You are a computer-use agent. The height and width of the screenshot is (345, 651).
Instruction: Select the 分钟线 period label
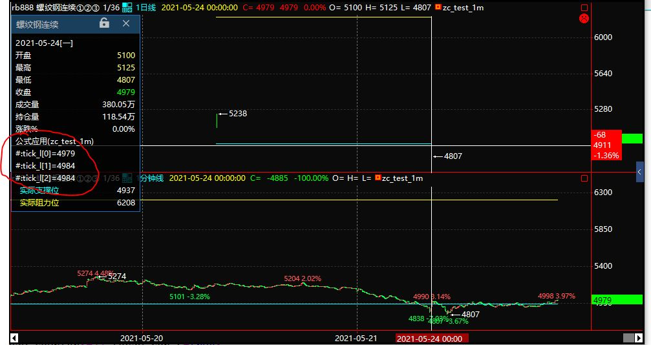pos(153,178)
